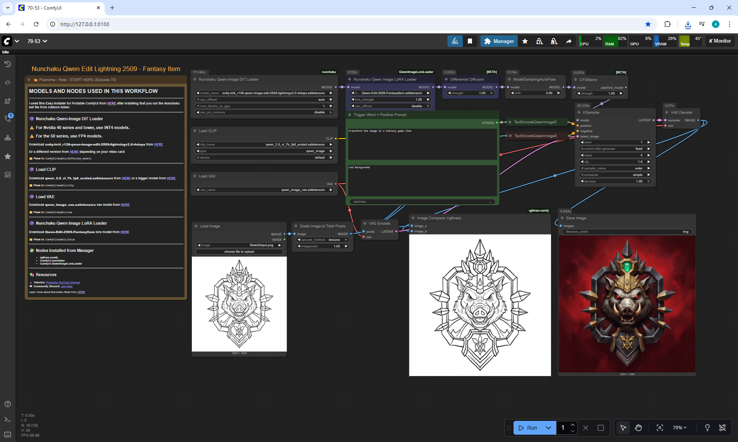Screen dimensions: 738x442
Task: Click the strength slider in Differential Diffusion
Action: pos(471,93)
